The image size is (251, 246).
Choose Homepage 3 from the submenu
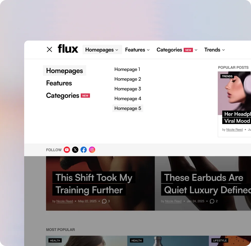click(x=128, y=89)
